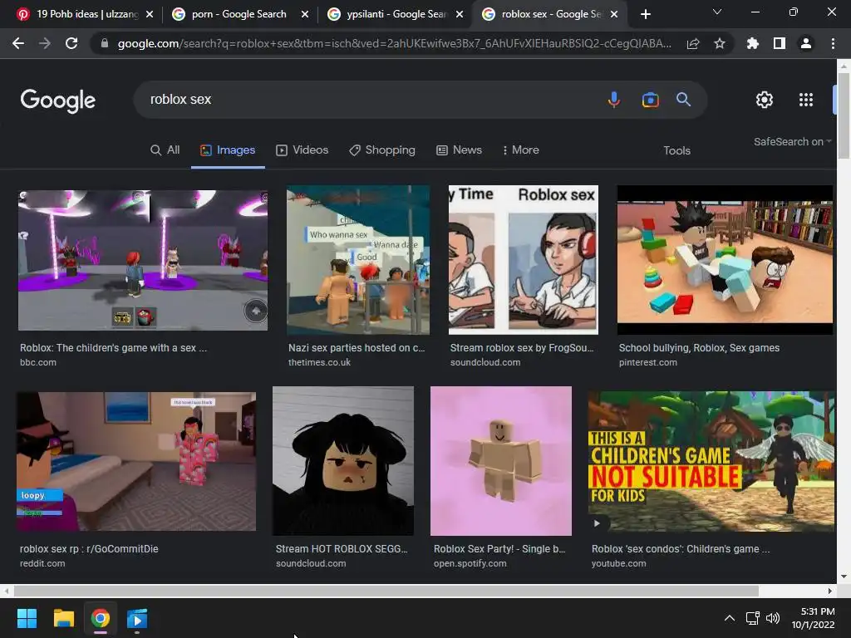The height and width of the screenshot is (638, 851).
Task: Submit the search with the magnifier icon
Action: (683, 100)
